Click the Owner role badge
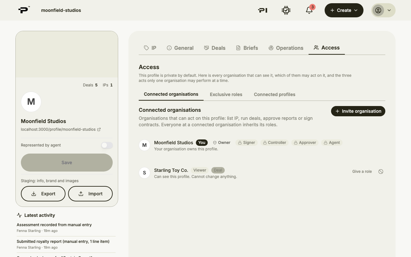Screen dimensions: 411x257 coord(222,143)
